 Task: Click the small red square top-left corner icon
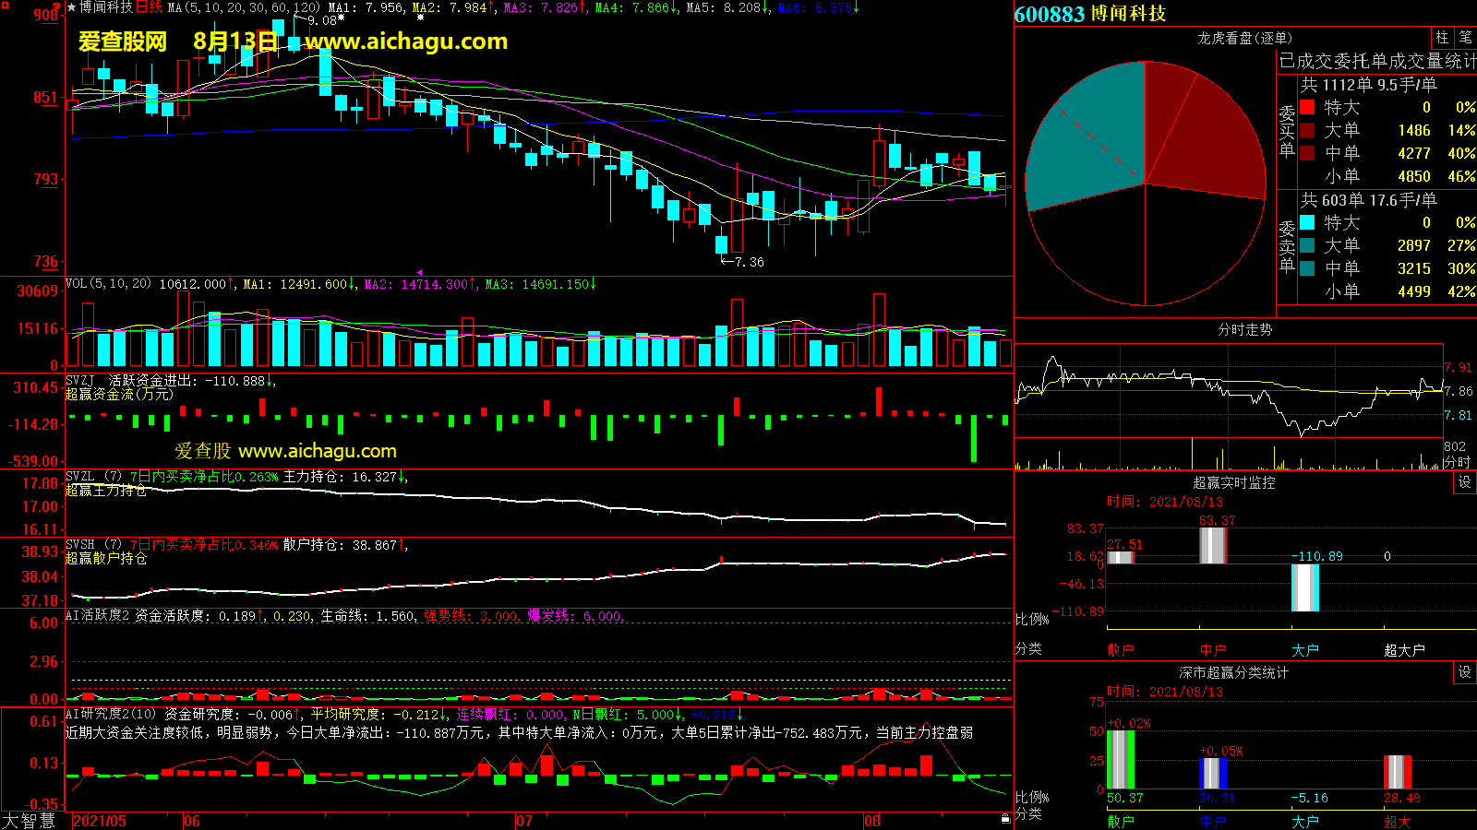6,6
